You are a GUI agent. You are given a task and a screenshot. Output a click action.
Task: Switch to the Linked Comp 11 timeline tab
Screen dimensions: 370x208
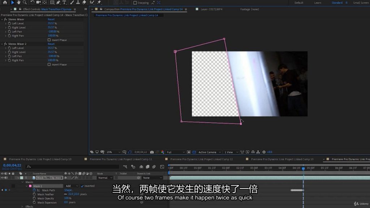121,159
